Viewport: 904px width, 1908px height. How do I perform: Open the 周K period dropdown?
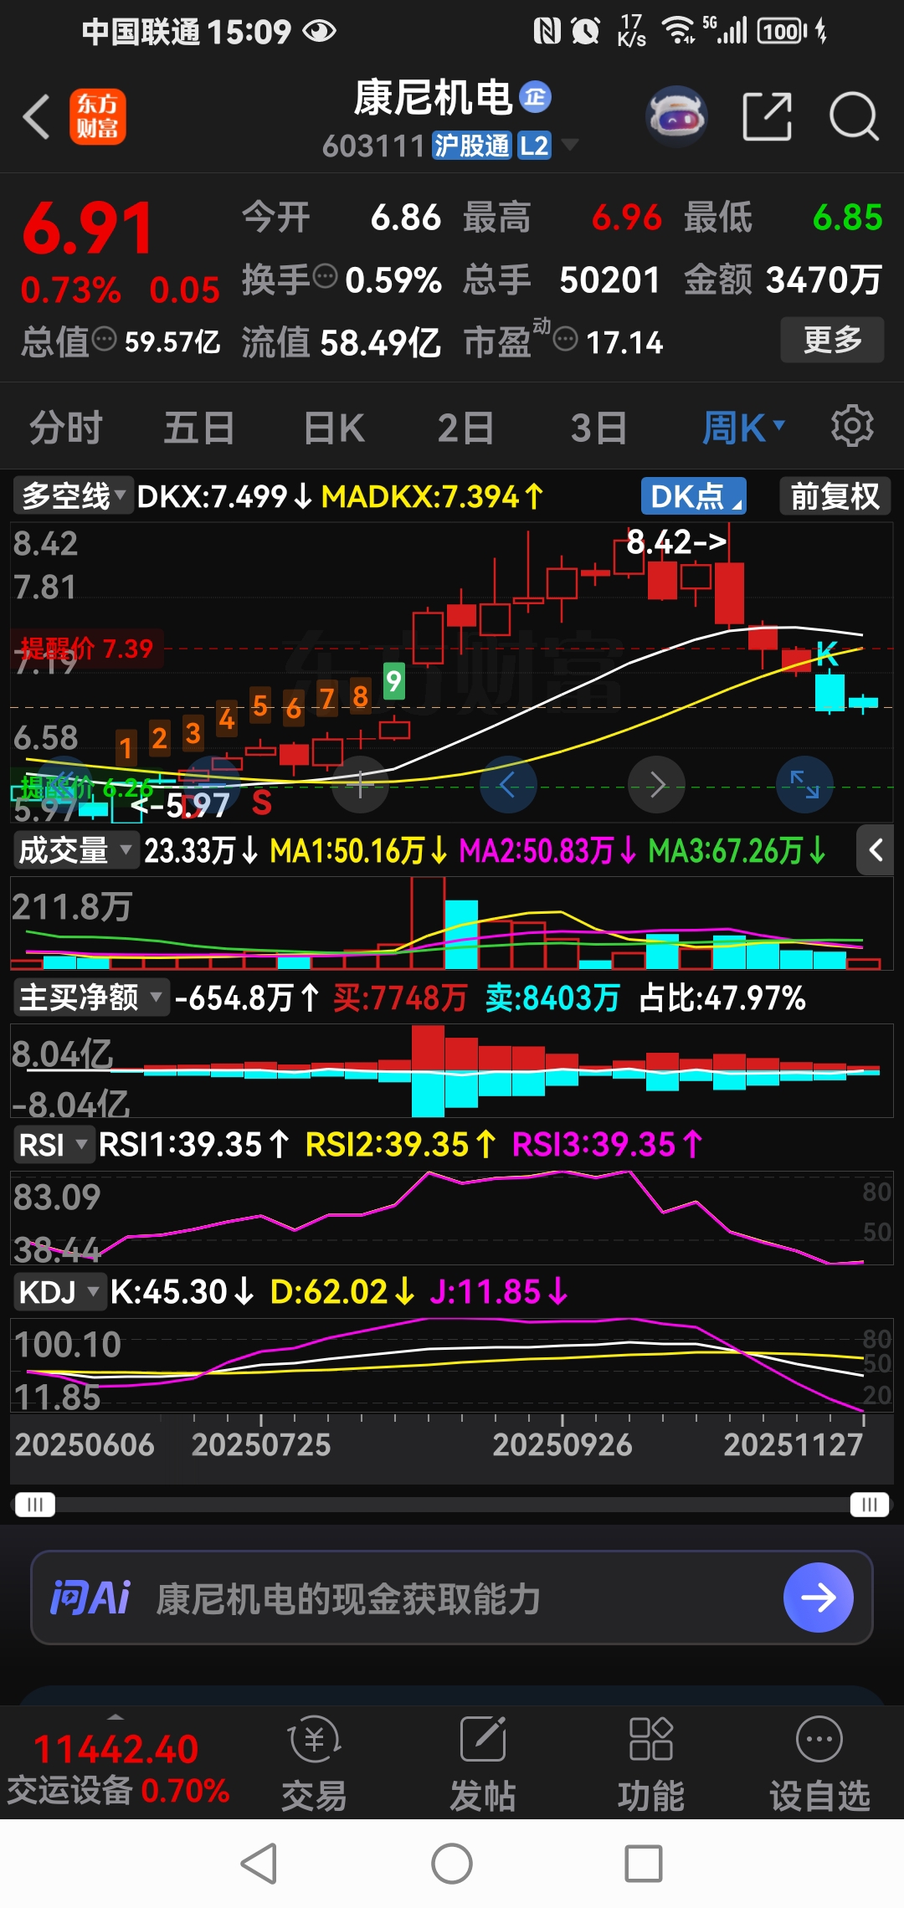tap(743, 428)
